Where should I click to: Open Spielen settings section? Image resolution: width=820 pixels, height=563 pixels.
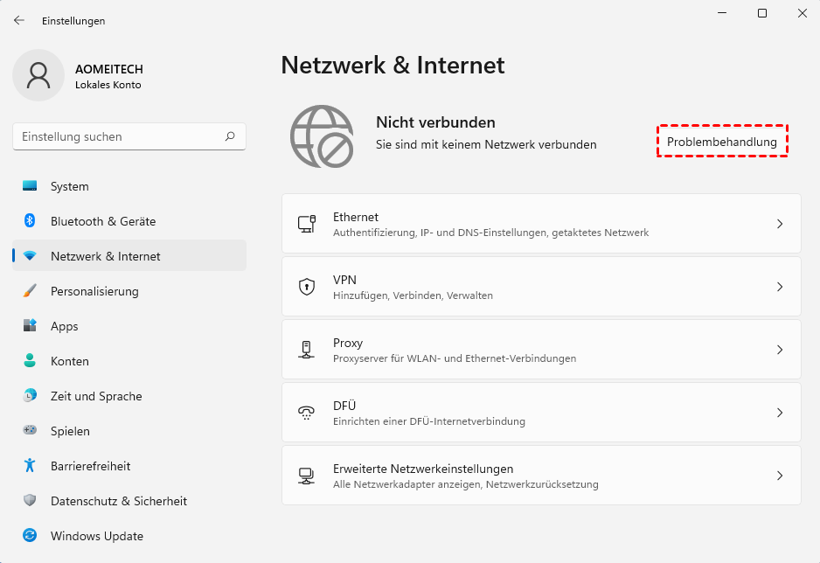[70, 431]
